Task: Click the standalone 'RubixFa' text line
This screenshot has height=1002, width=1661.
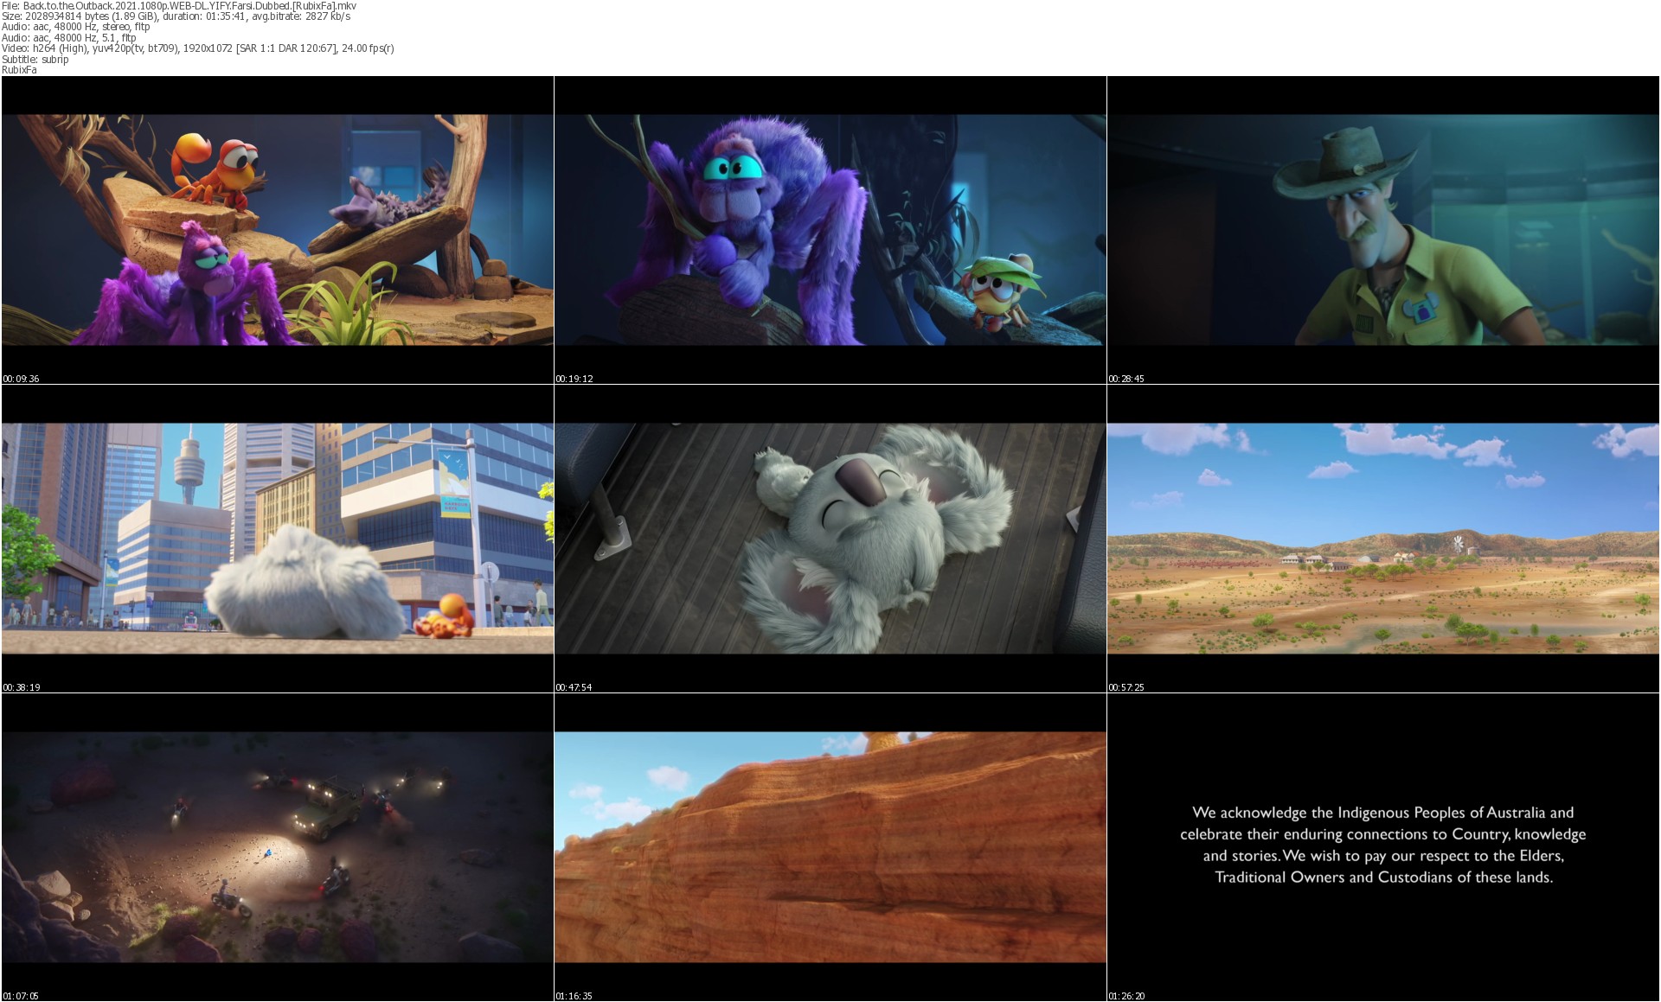Action: (20, 70)
